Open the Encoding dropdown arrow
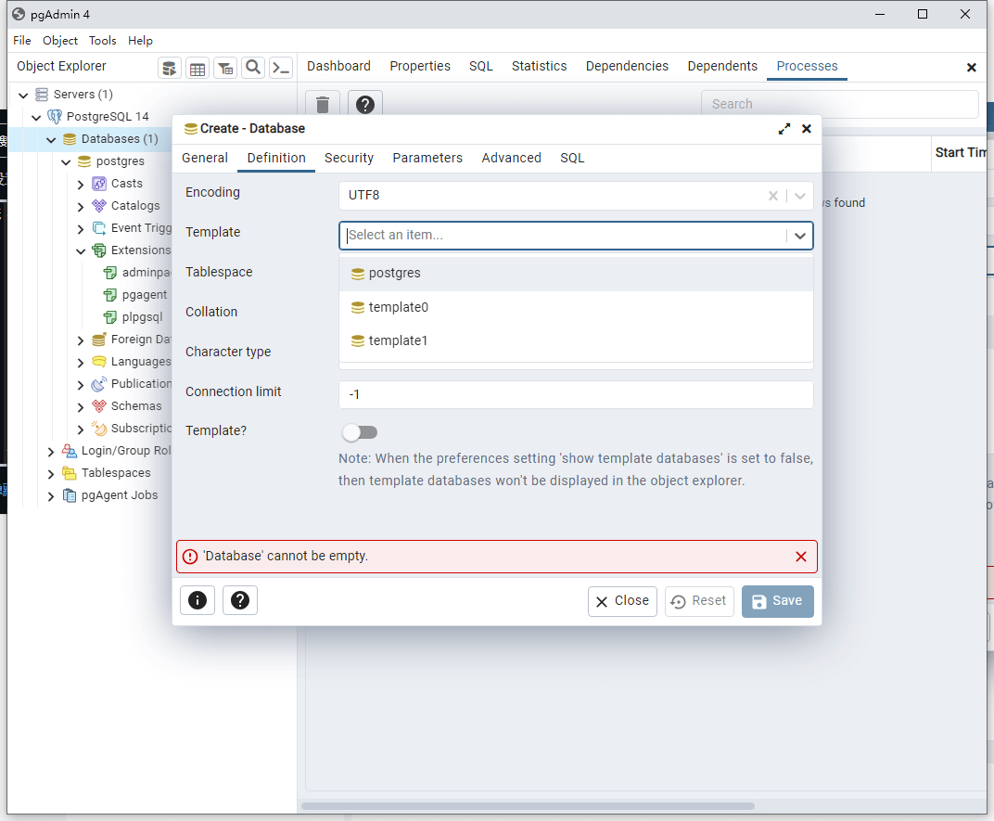Image resolution: width=994 pixels, height=821 pixels. point(800,196)
